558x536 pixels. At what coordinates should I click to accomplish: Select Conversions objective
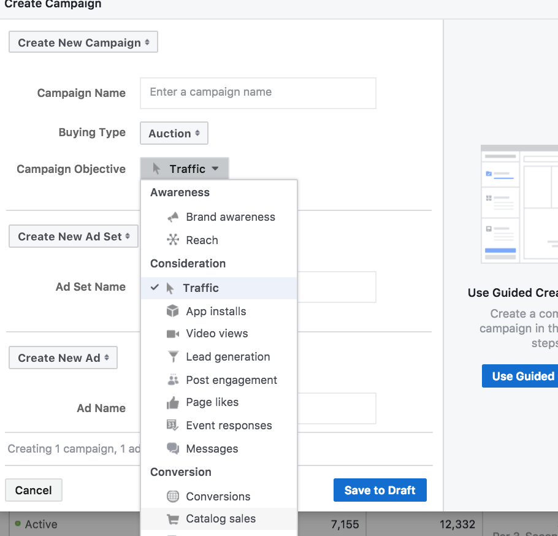219,496
